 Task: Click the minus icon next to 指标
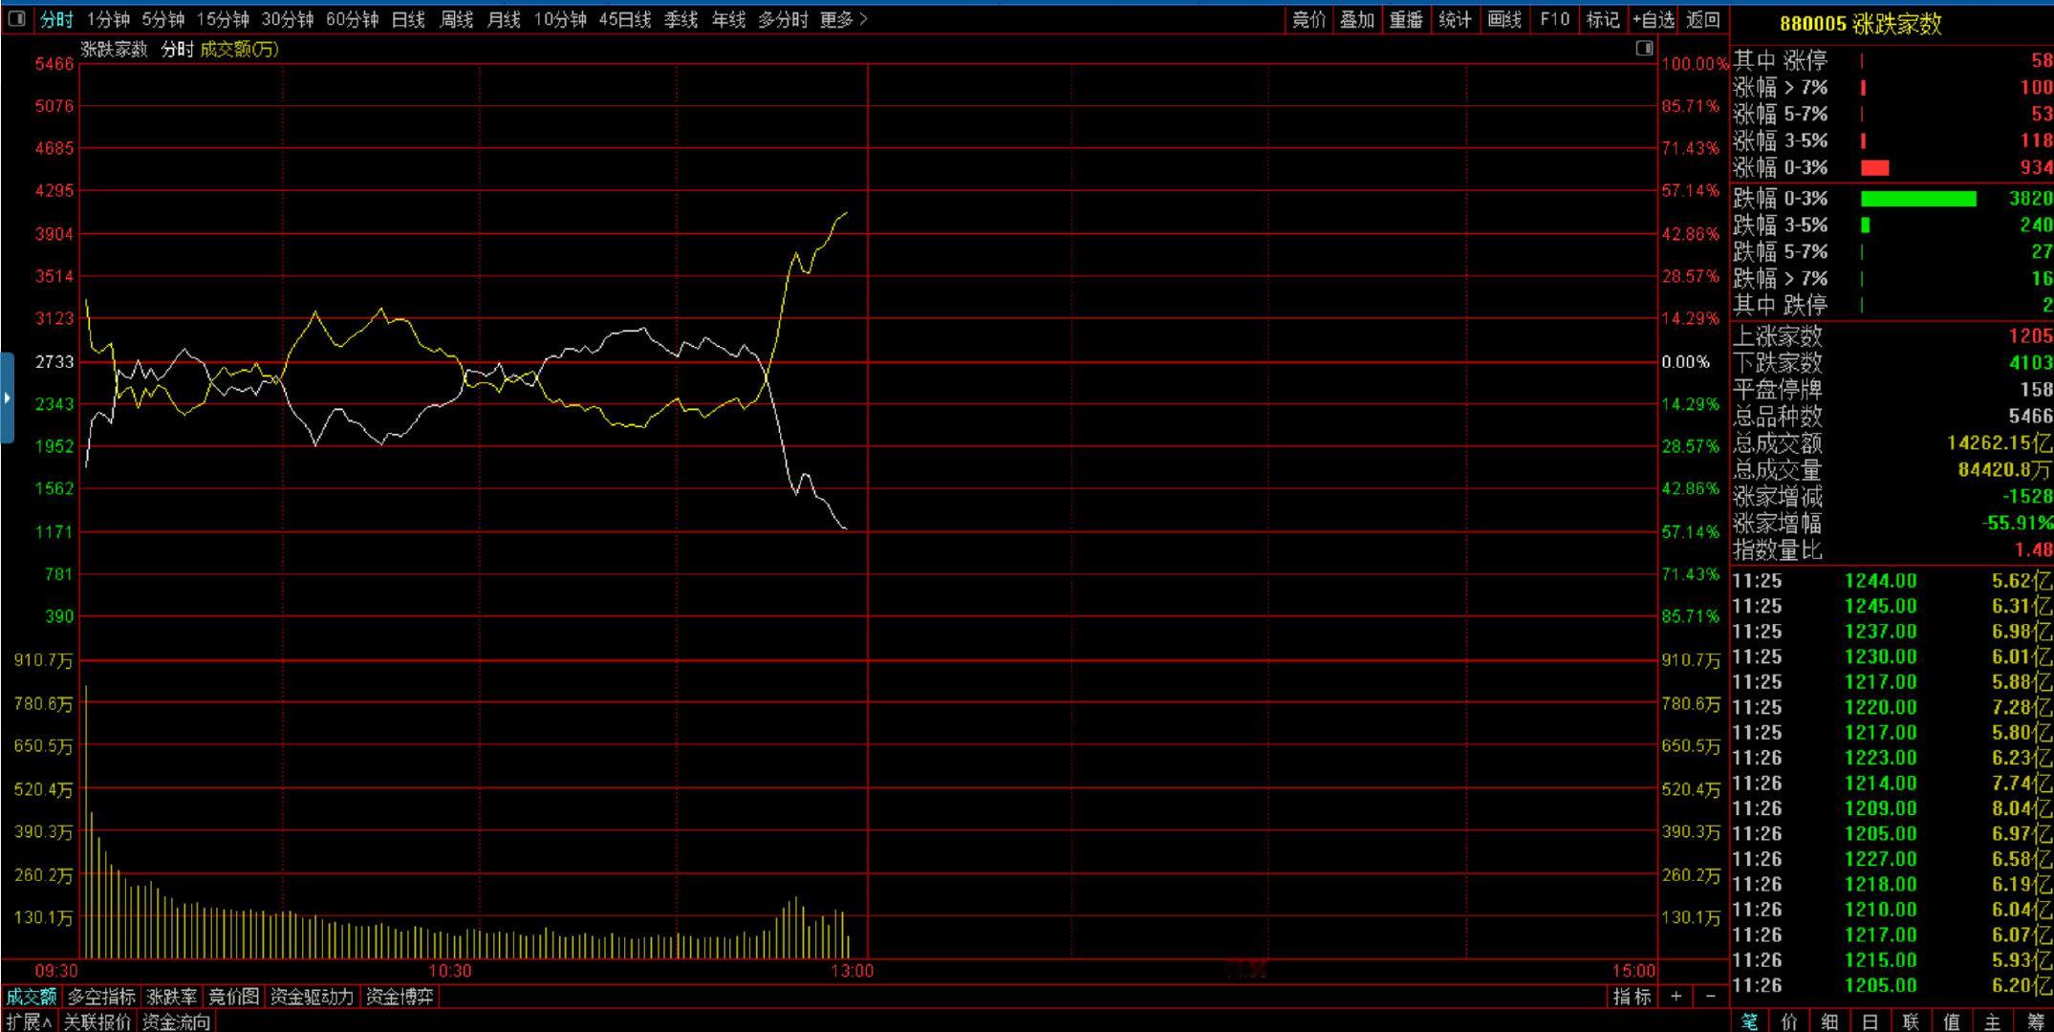point(1710,997)
